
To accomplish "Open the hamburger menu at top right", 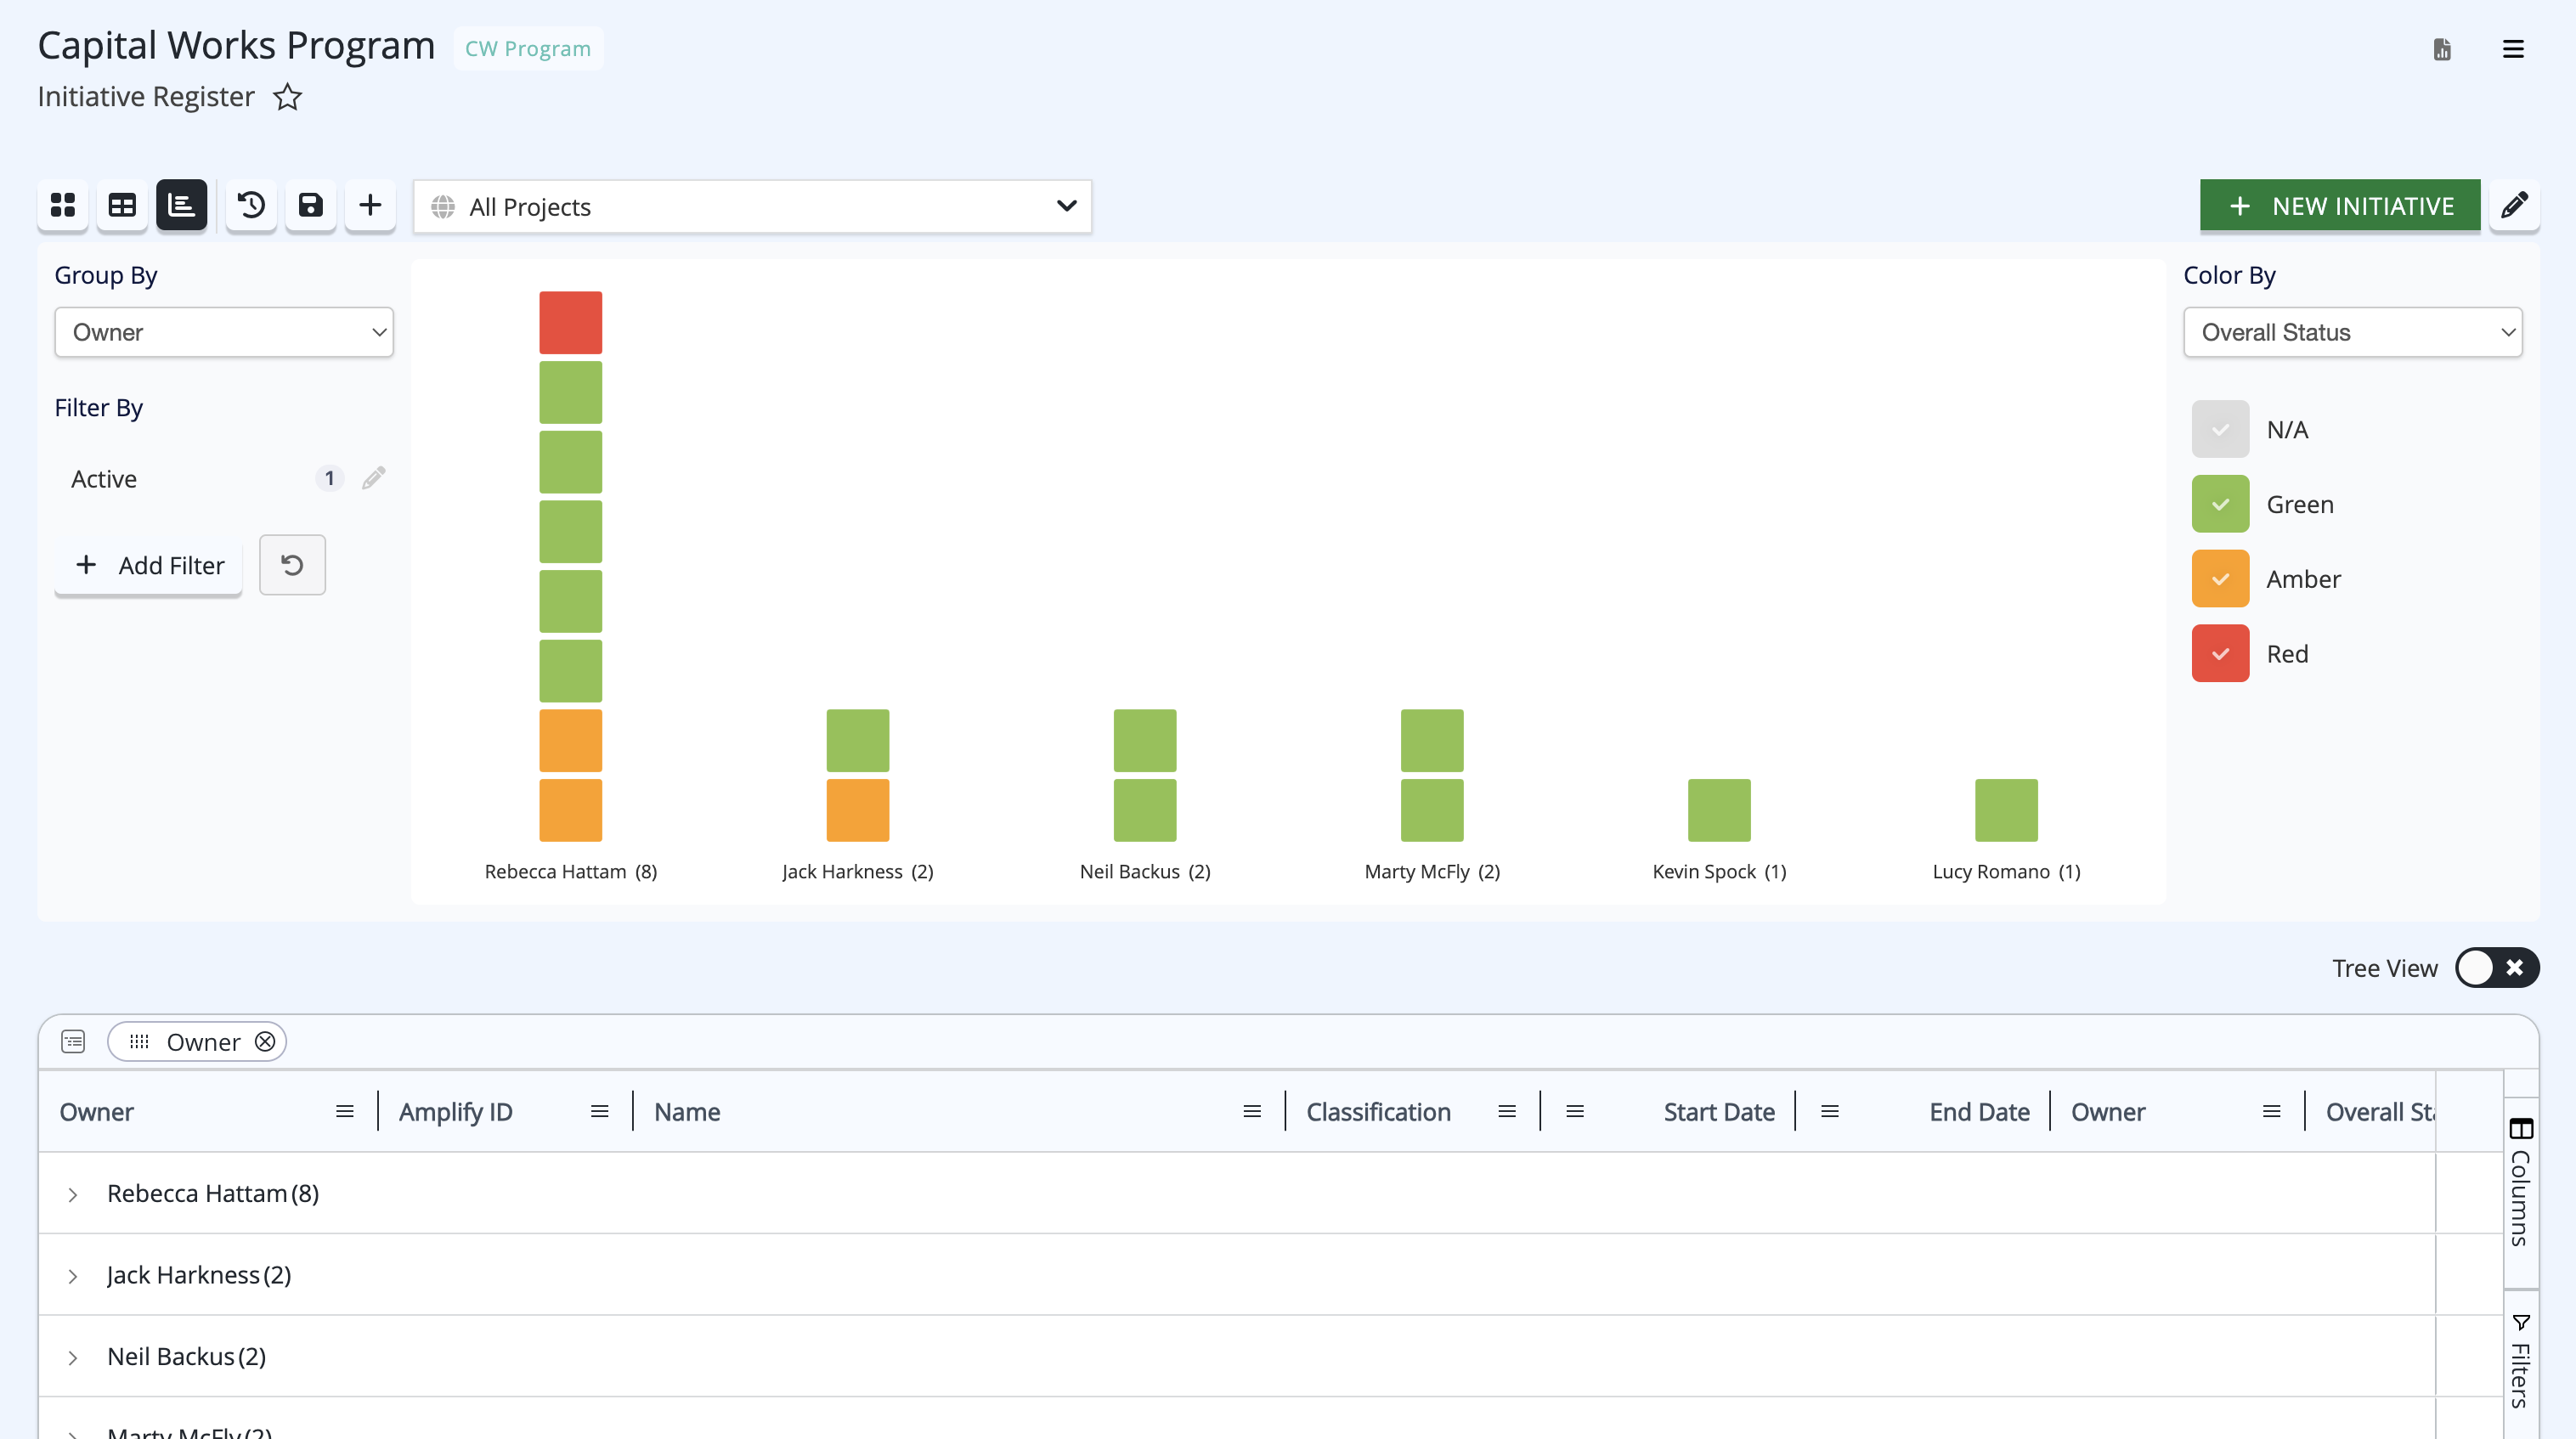I will (2513, 49).
